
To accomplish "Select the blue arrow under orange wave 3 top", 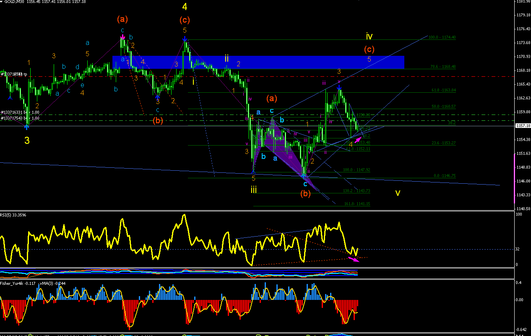I will point(339,87).
